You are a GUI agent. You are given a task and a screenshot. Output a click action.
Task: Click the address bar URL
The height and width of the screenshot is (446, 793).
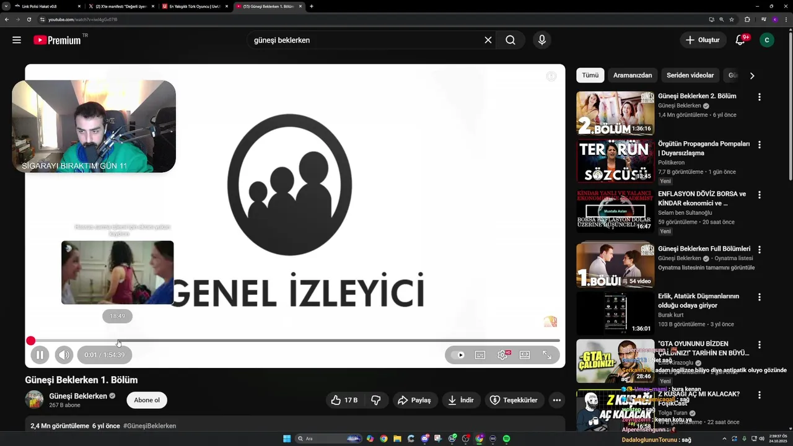pos(83,19)
